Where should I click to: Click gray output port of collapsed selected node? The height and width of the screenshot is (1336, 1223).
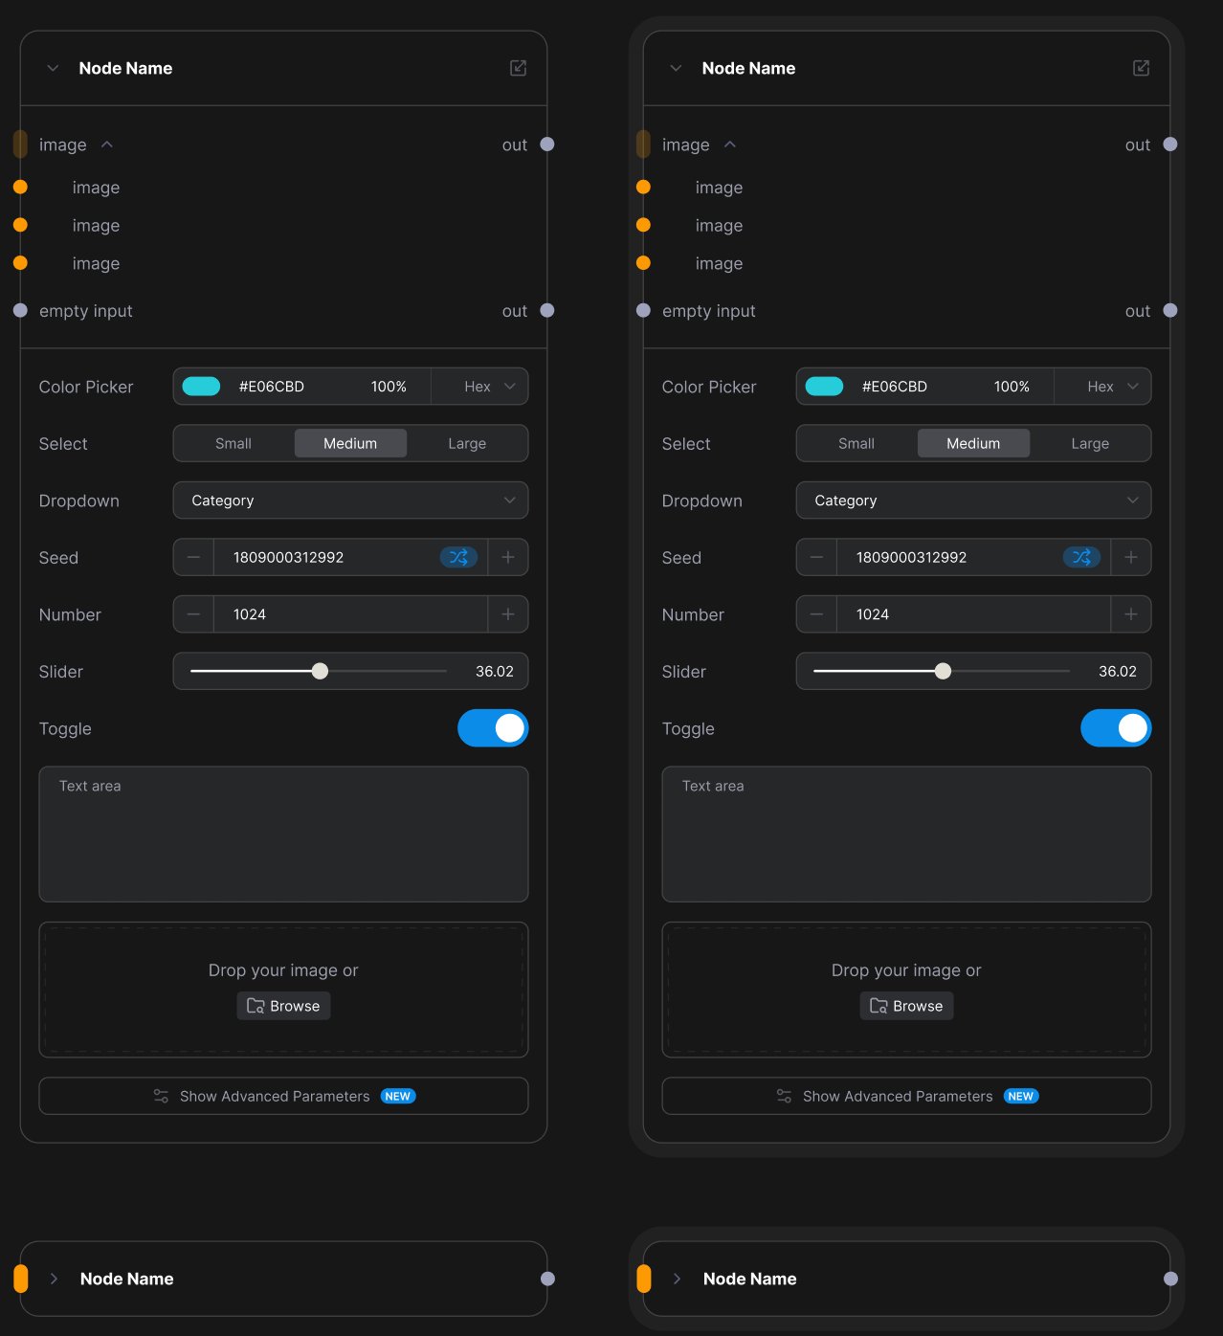(x=1170, y=1279)
